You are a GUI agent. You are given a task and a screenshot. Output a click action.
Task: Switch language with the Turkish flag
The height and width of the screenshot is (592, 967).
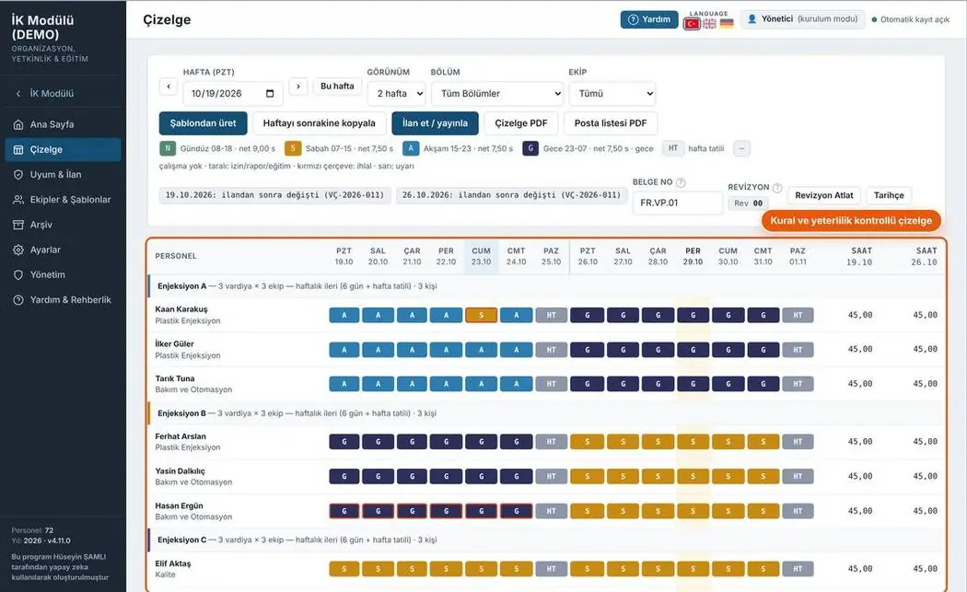(692, 23)
